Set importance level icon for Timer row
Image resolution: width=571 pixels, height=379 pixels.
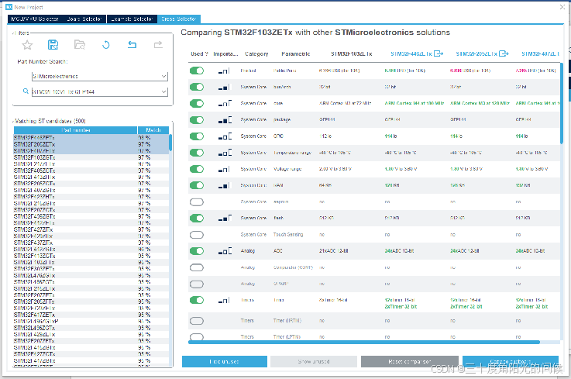coord(224,300)
